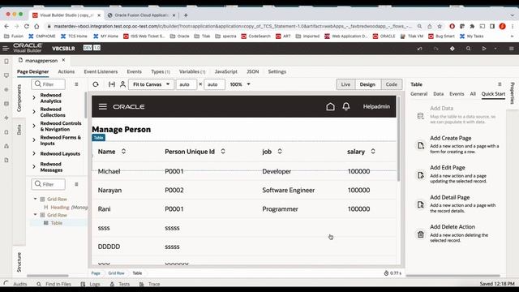The width and height of the screenshot is (519, 292).
Task: Open the Event Listeners tab
Action: coord(101,71)
